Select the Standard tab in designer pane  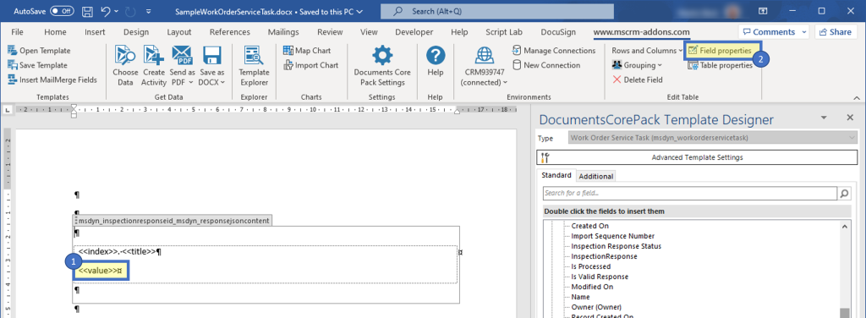[x=556, y=176]
